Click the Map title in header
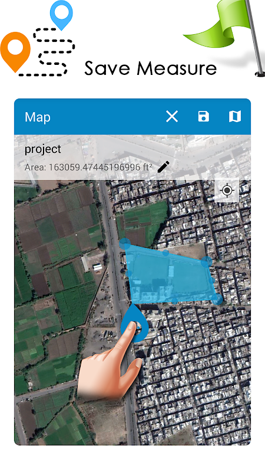265x472 pixels. click(38, 117)
